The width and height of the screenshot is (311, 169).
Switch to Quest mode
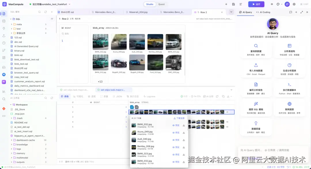pos(162,4)
